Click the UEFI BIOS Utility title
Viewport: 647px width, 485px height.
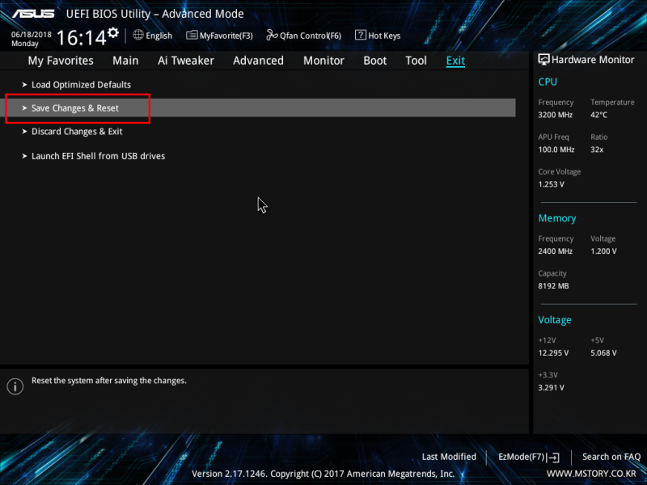click(x=154, y=14)
